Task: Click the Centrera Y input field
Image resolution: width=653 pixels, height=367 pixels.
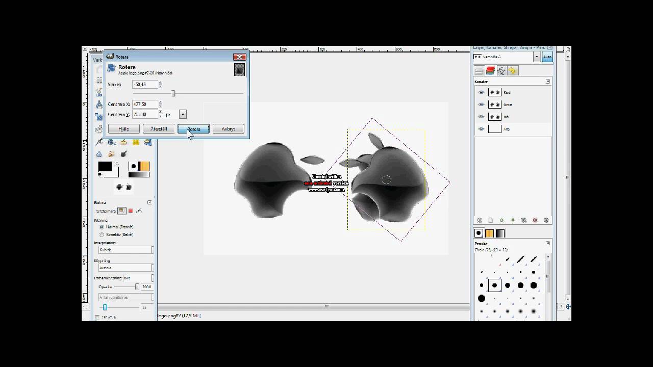Action: [x=145, y=115]
